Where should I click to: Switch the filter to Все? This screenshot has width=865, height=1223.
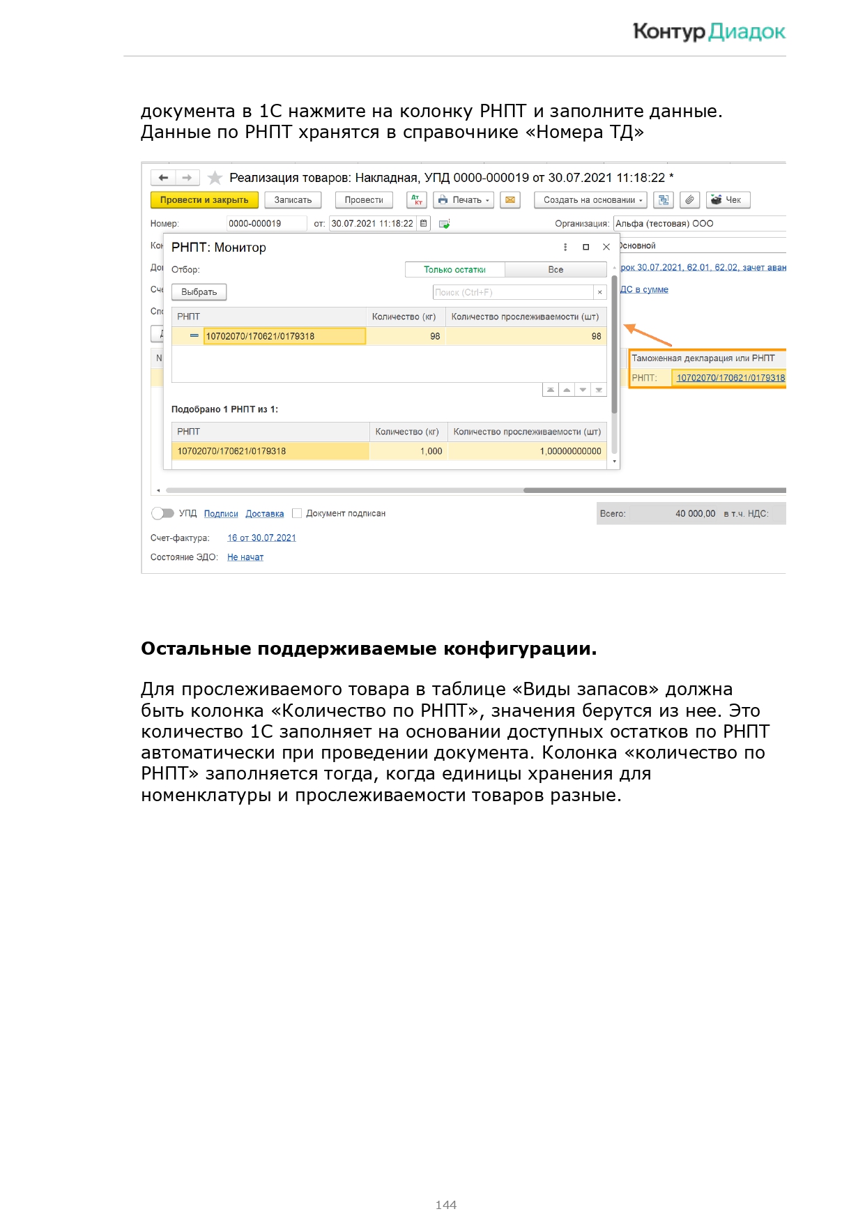pyautogui.click(x=556, y=270)
